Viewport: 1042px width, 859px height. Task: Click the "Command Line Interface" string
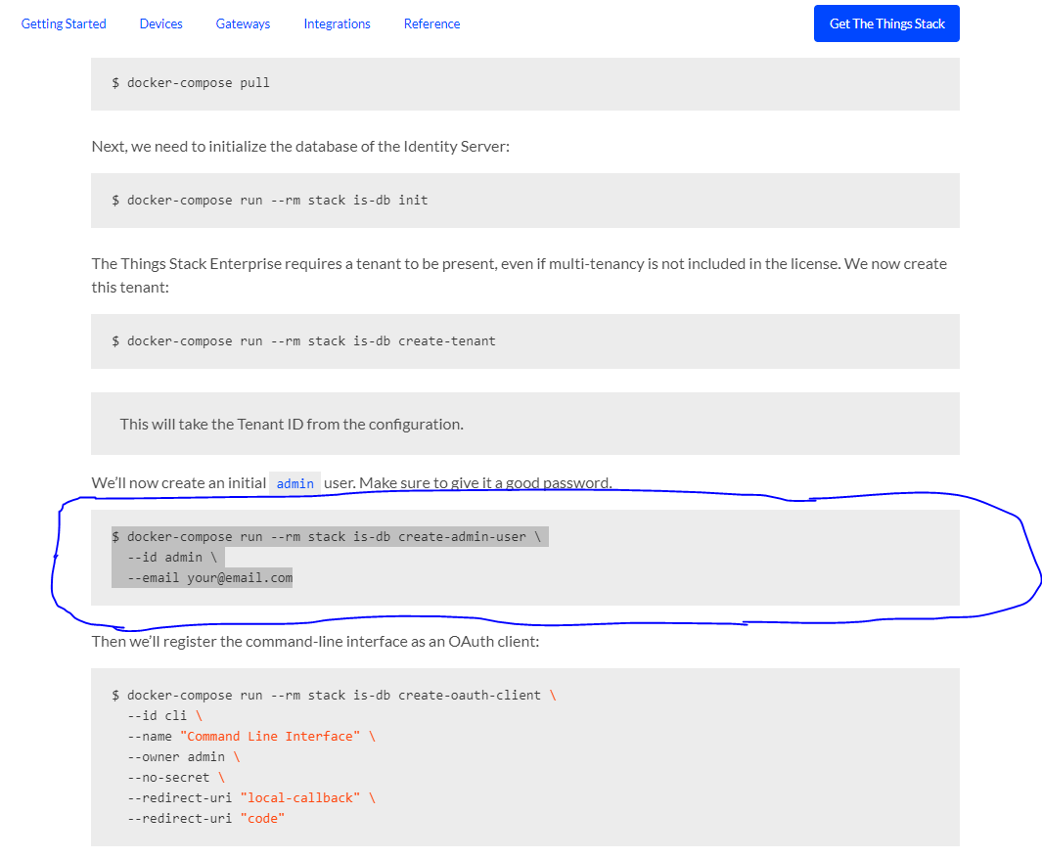(270, 737)
